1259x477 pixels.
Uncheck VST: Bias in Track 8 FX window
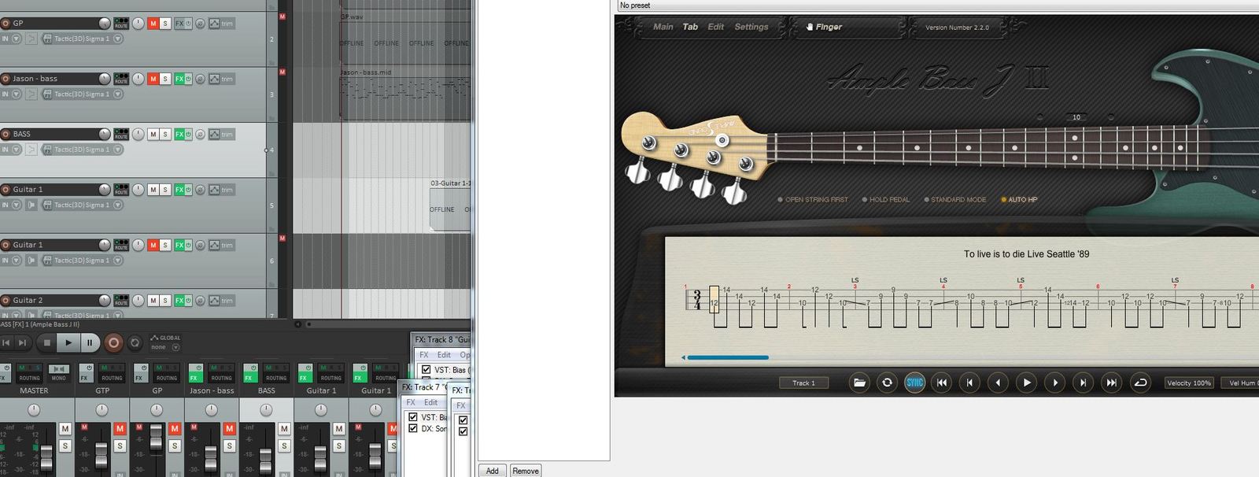point(426,369)
